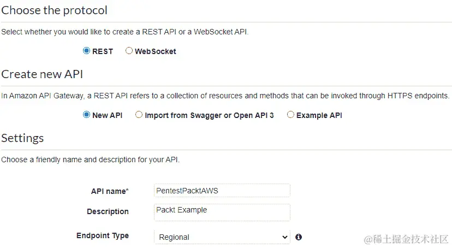Click the info icon beside Endpoint Type
Image resolution: width=452 pixels, height=248 pixels.
(299, 237)
